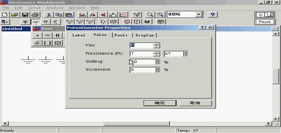Open the Sources parts bin
281x133 pixels.
[x=26, y=22]
